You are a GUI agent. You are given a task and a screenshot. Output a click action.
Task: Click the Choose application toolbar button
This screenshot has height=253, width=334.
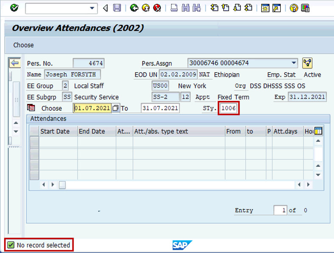[x=23, y=45]
